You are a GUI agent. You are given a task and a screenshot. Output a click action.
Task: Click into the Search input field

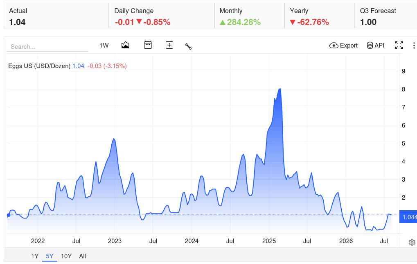tap(47, 47)
